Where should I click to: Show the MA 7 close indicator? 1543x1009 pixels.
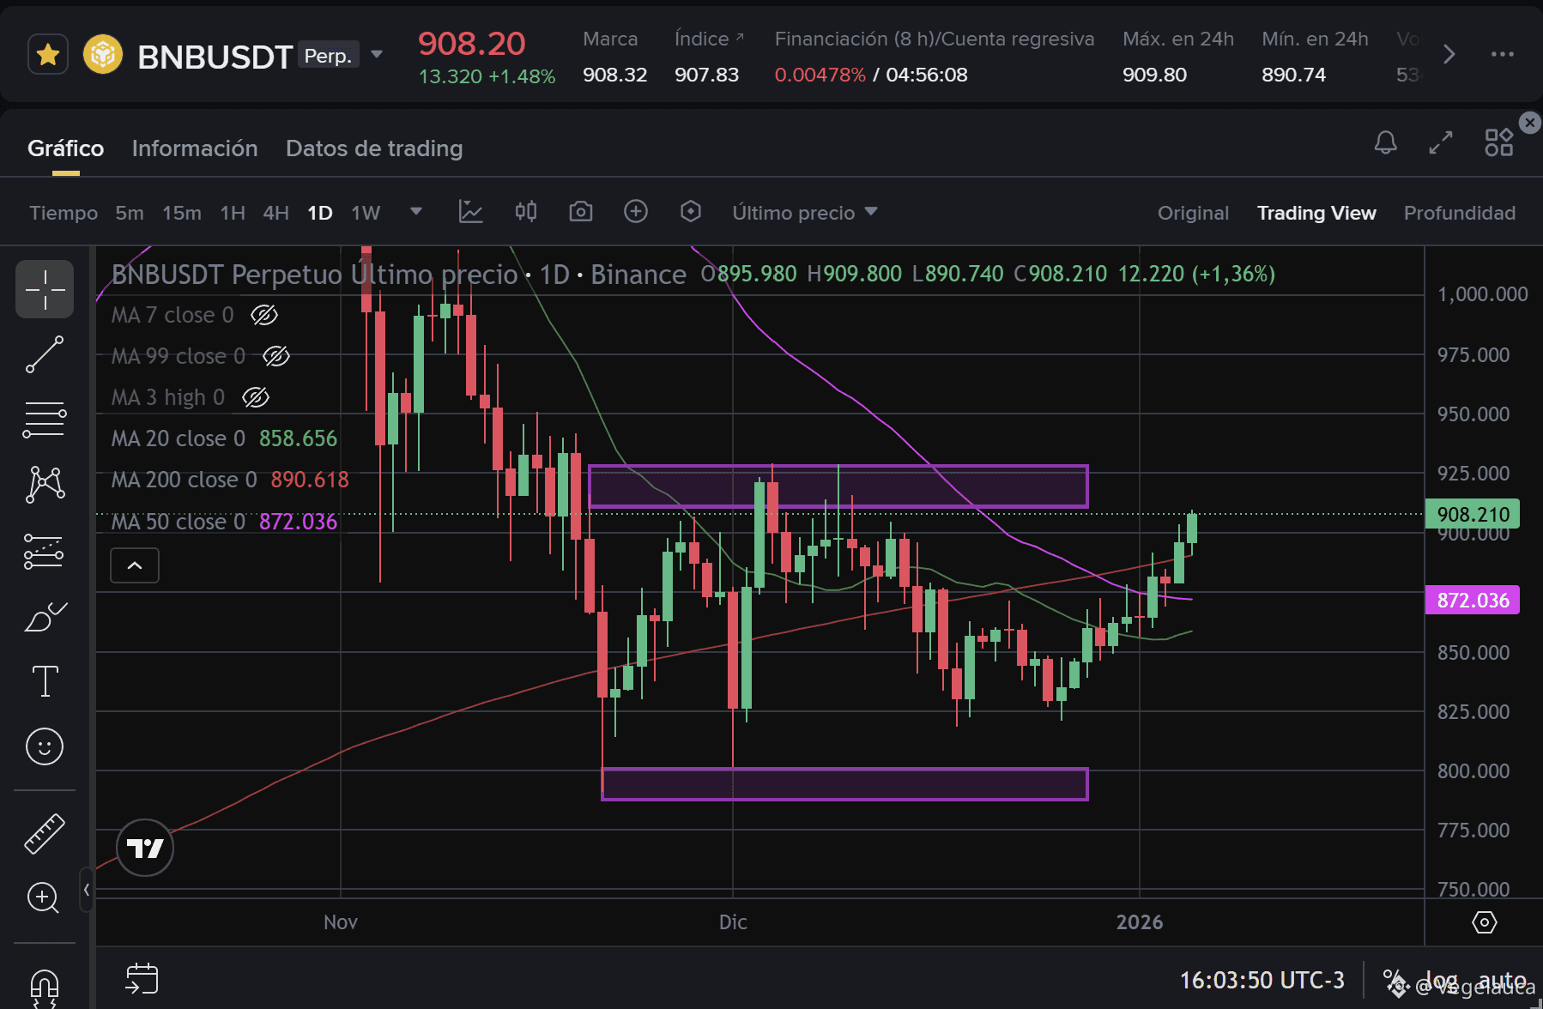(x=264, y=315)
